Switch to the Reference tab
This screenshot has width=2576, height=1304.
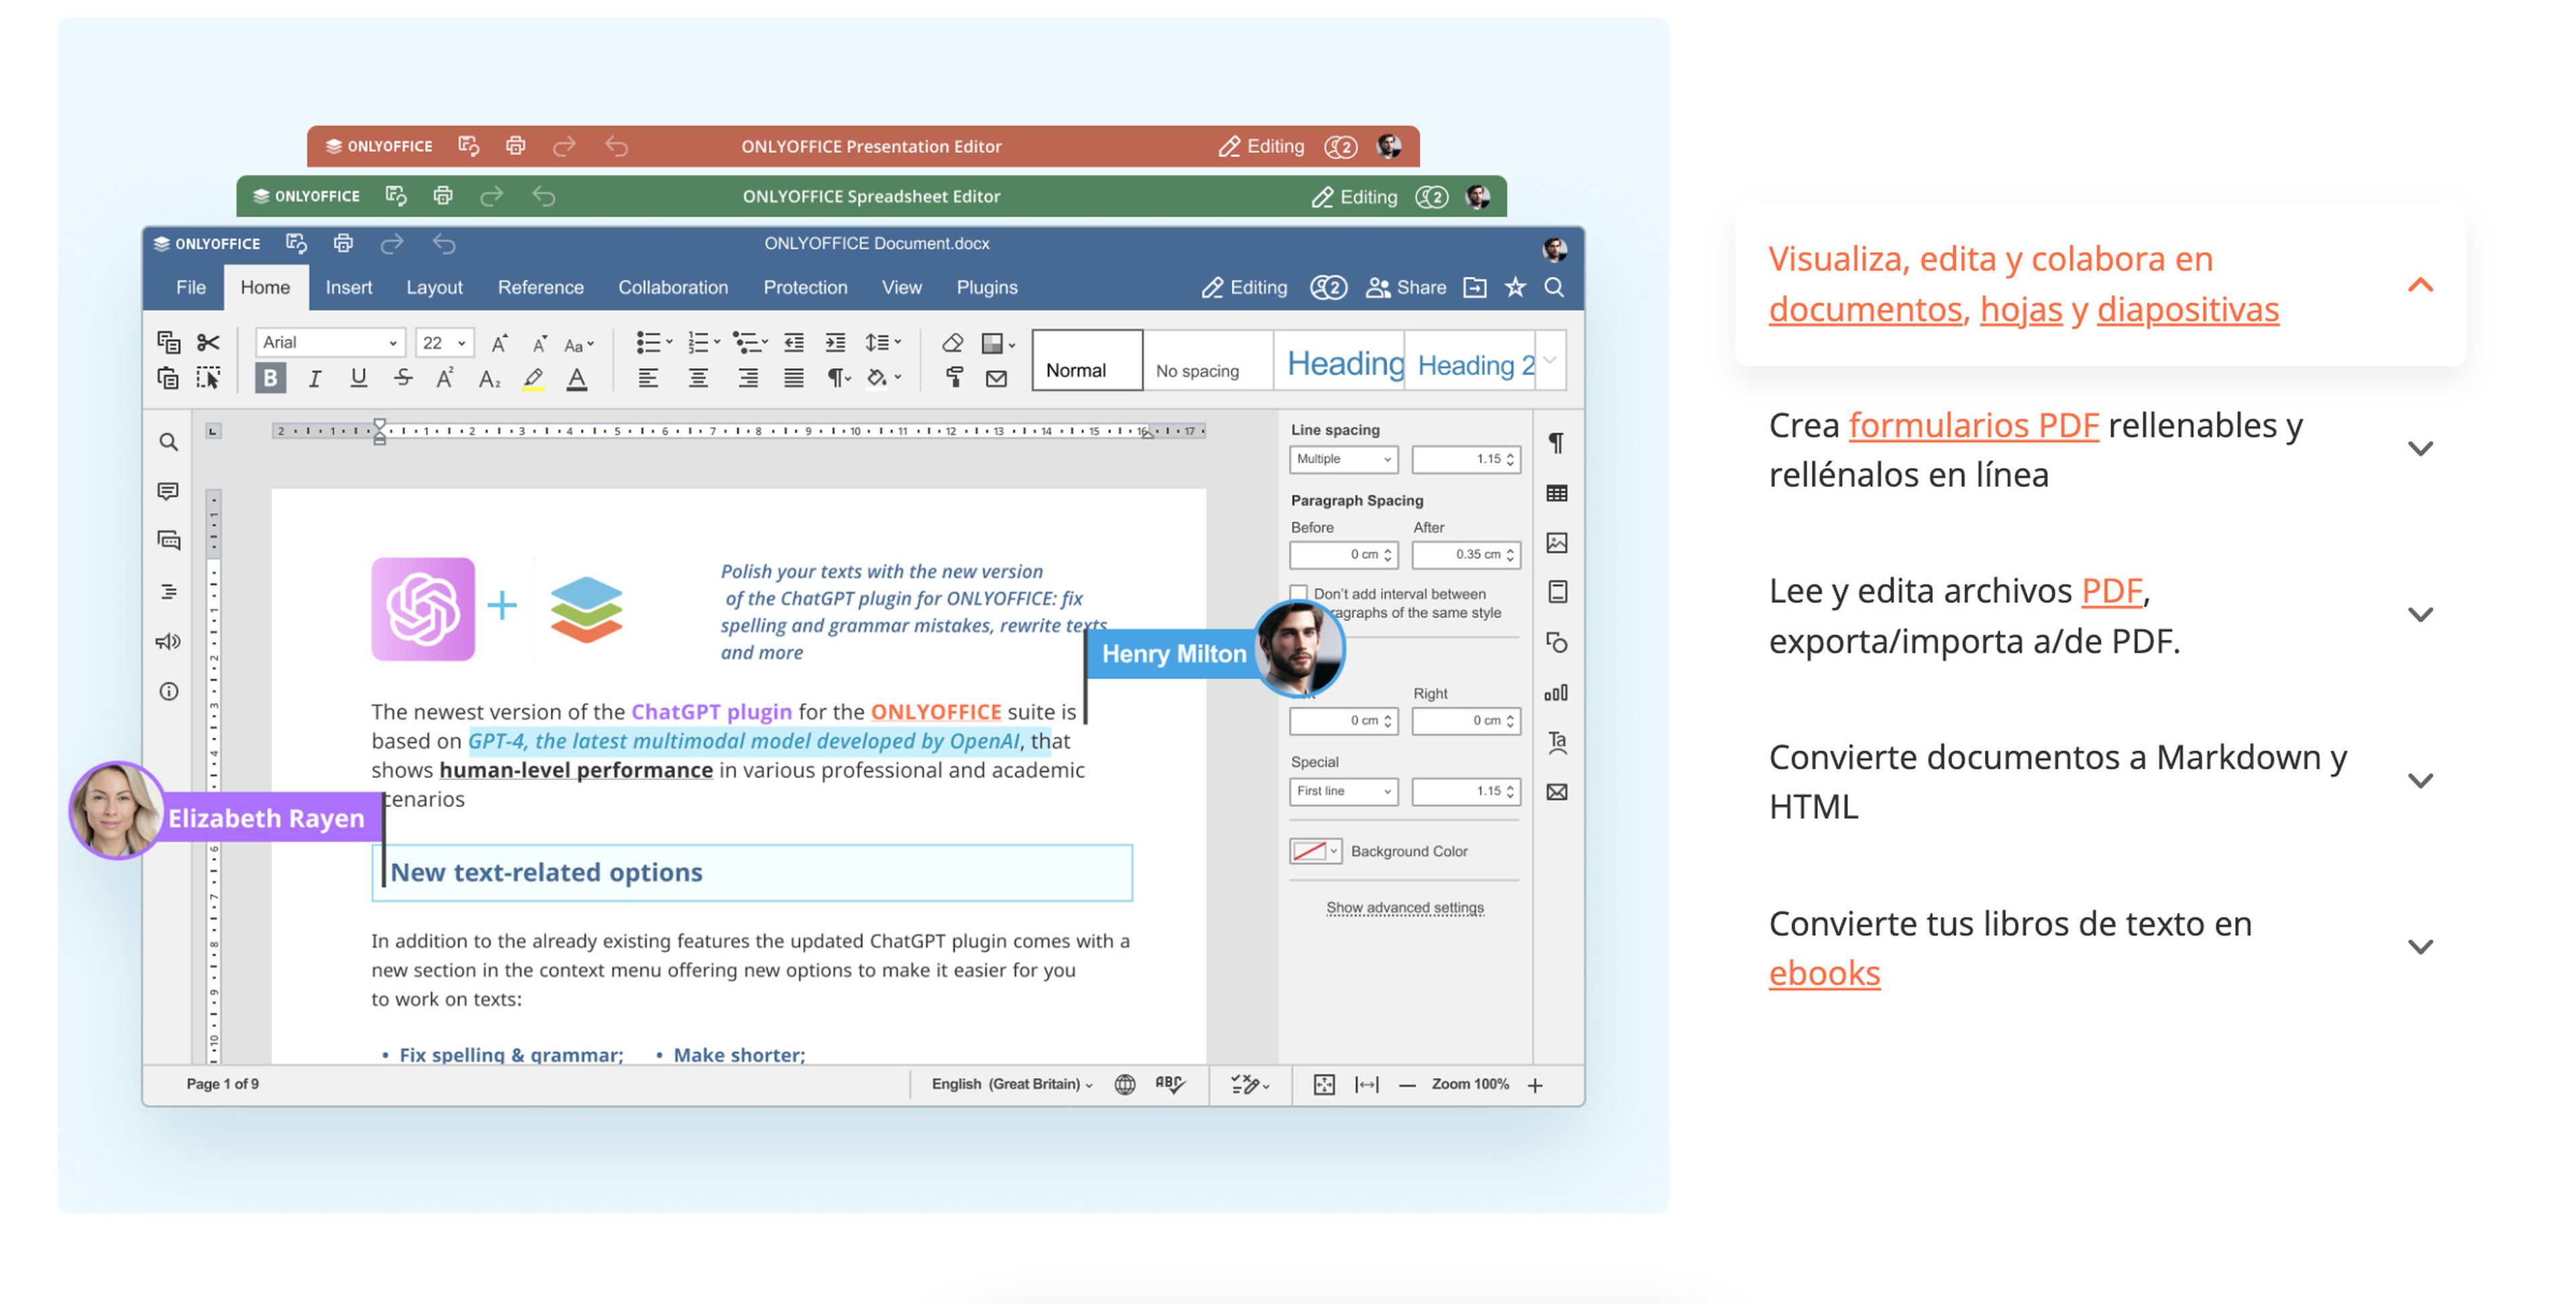tap(541, 288)
